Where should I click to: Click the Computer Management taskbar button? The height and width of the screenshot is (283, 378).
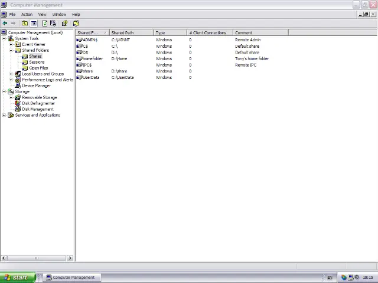pyautogui.click(x=72, y=278)
